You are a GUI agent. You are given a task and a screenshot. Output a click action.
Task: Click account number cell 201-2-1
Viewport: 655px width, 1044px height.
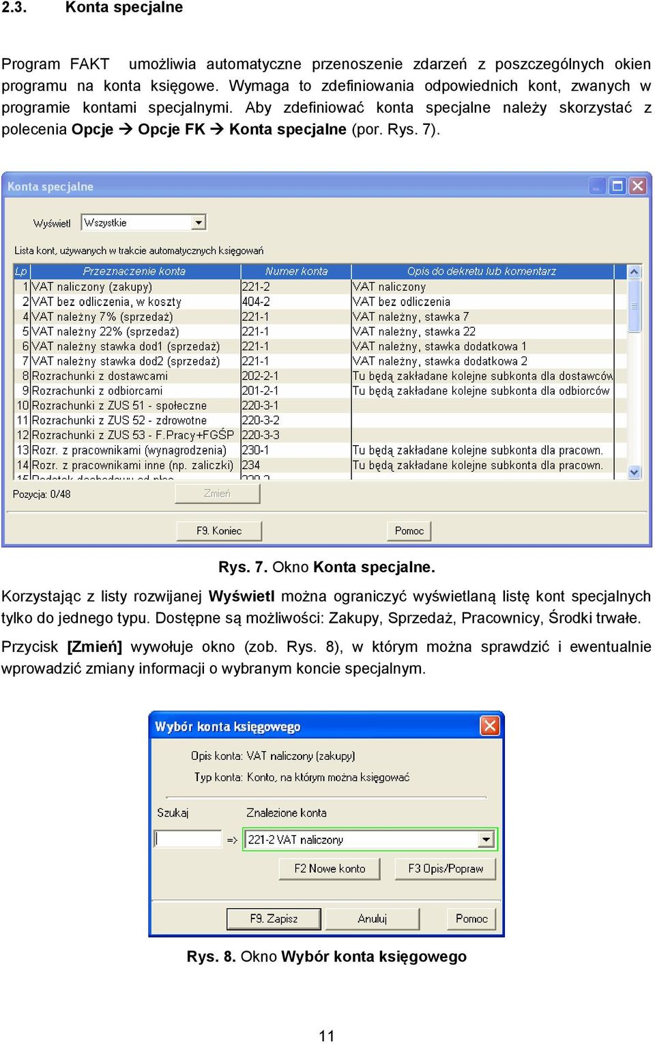tap(295, 391)
